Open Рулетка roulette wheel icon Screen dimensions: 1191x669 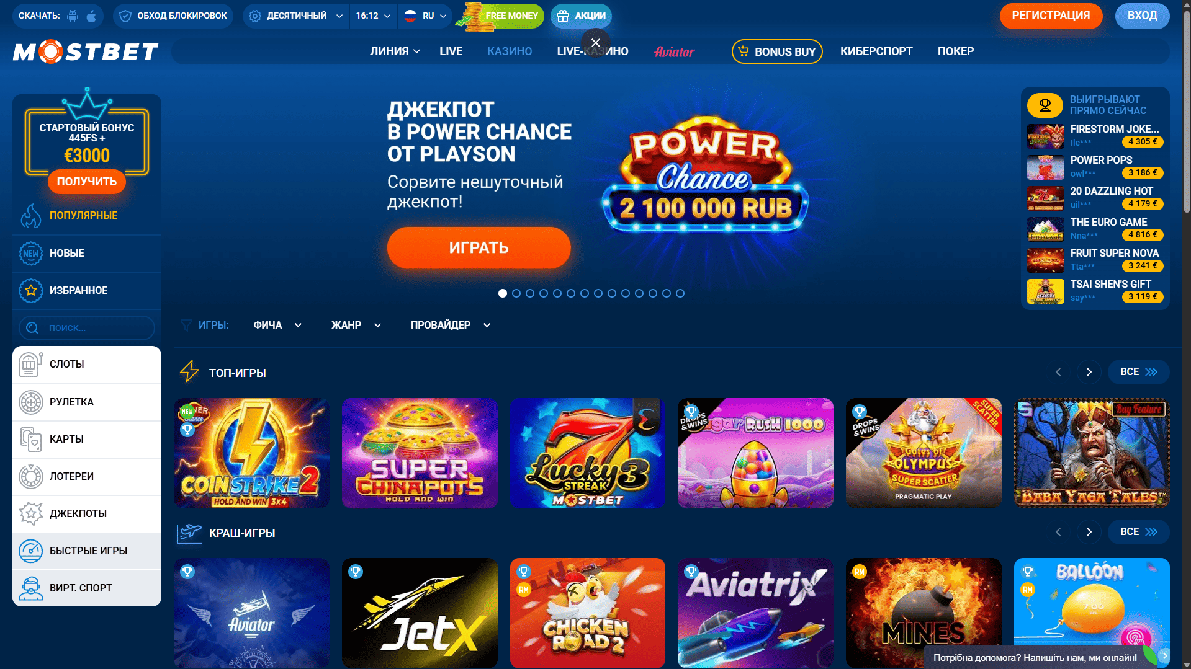point(30,402)
